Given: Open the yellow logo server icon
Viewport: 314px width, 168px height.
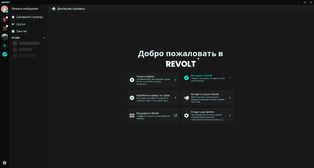Looking at the screenshot, I should [x=4, y=28].
